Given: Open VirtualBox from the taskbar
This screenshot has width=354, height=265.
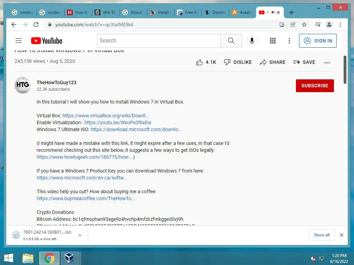Looking at the screenshot, I should [x=69, y=258].
